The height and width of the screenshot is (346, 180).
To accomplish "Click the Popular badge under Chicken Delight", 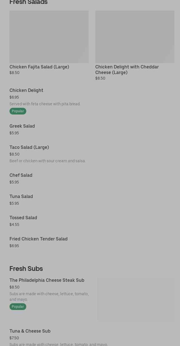I will pos(18,111).
